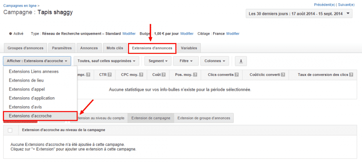Screen dimensions: 362x162
Task: Switch to the Mots clés tab
Action: (x=115, y=48)
